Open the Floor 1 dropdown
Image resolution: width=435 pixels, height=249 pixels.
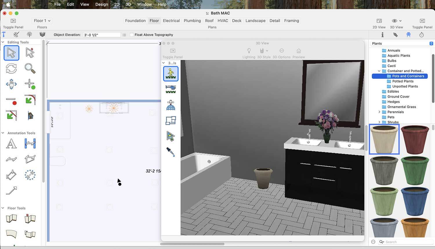coord(42,21)
